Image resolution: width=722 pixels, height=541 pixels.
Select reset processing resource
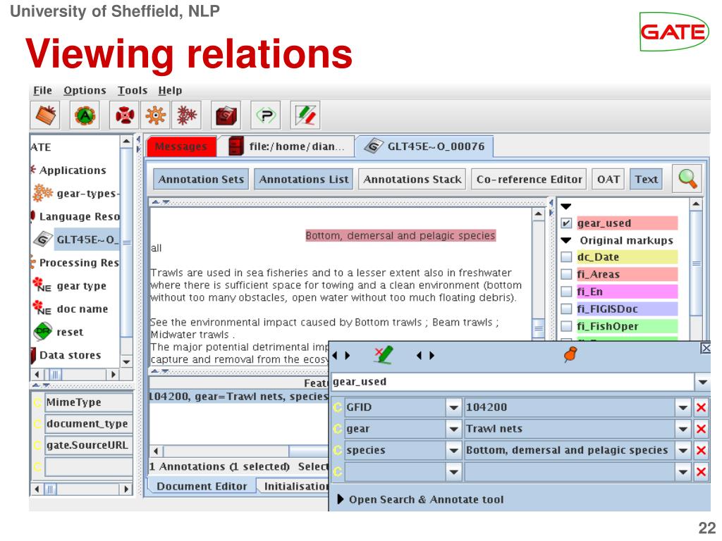pos(59,332)
